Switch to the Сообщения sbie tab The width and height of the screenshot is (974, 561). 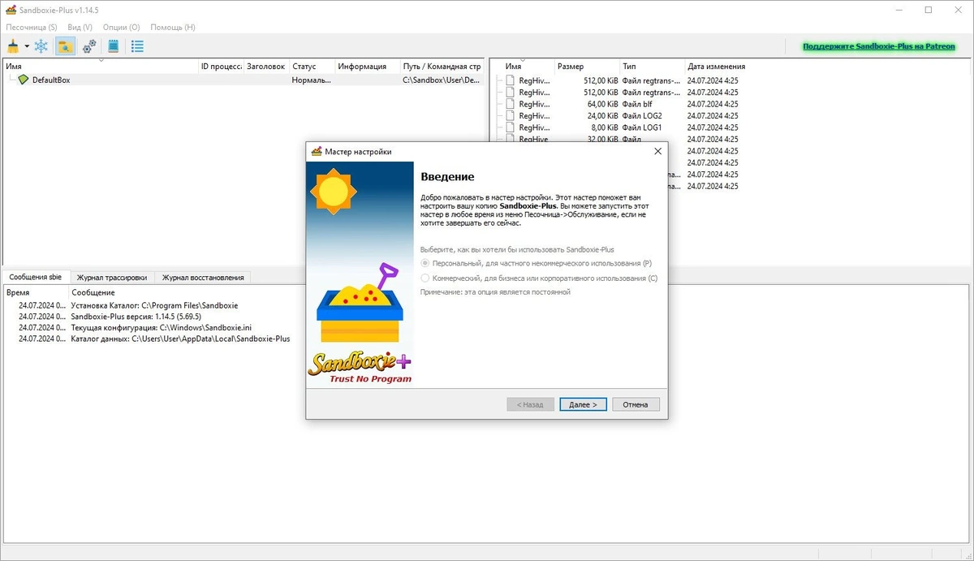(x=36, y=277)
